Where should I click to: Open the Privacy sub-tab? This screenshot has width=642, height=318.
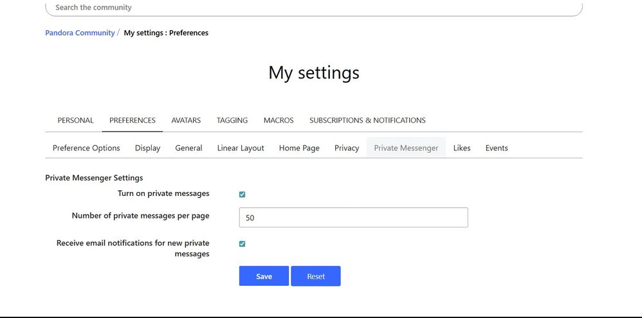pos(347,148)
